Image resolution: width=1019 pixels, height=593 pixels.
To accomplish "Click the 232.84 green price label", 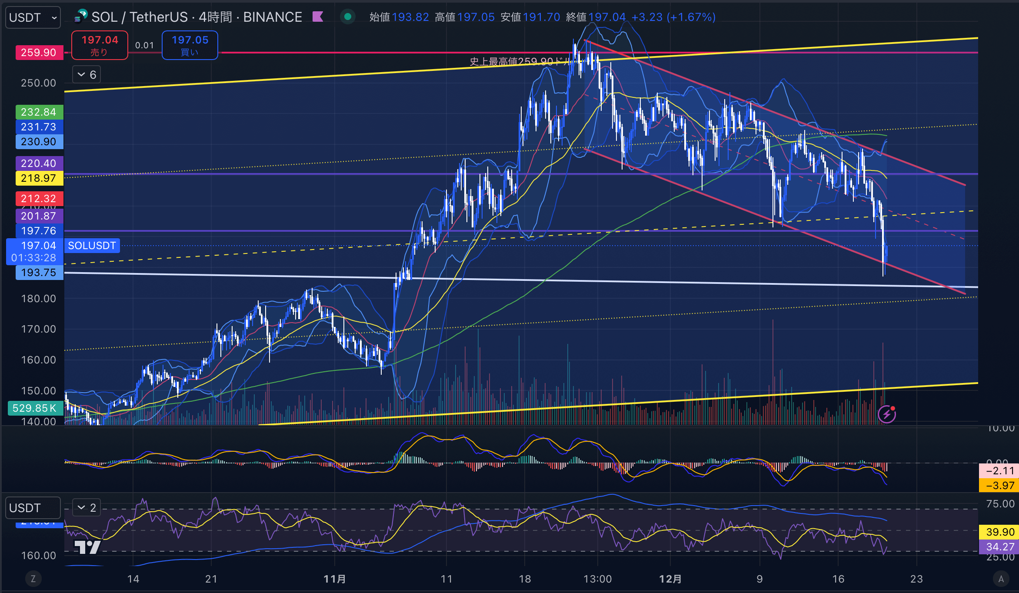I will click(39, 112).
